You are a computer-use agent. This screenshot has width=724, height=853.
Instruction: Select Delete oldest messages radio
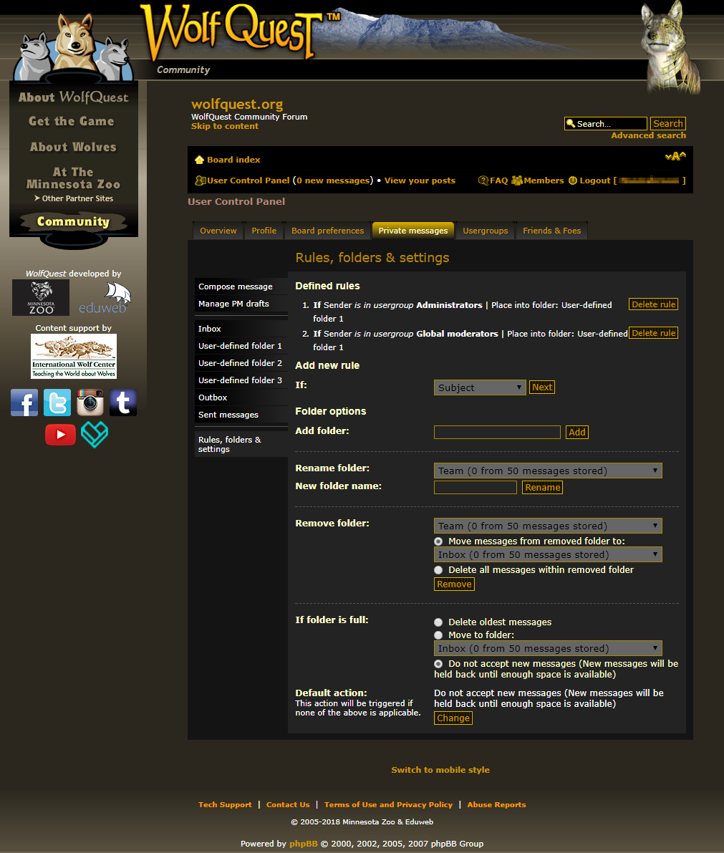click(438, 622)
